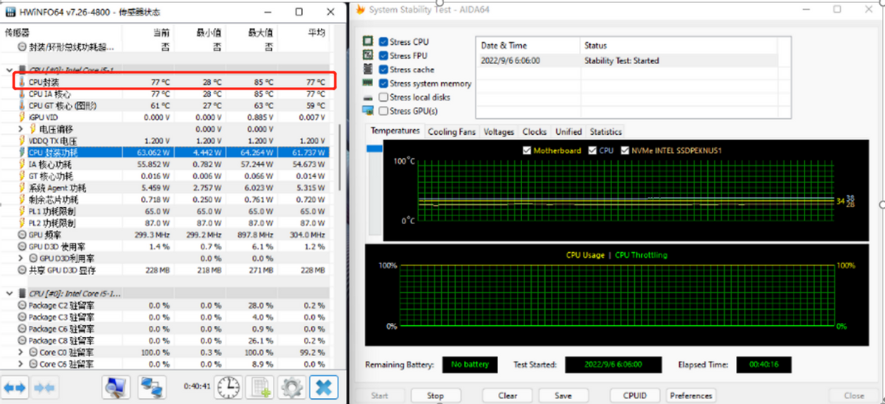Expand the Core C6 驻留率 row

coord(21,364)
